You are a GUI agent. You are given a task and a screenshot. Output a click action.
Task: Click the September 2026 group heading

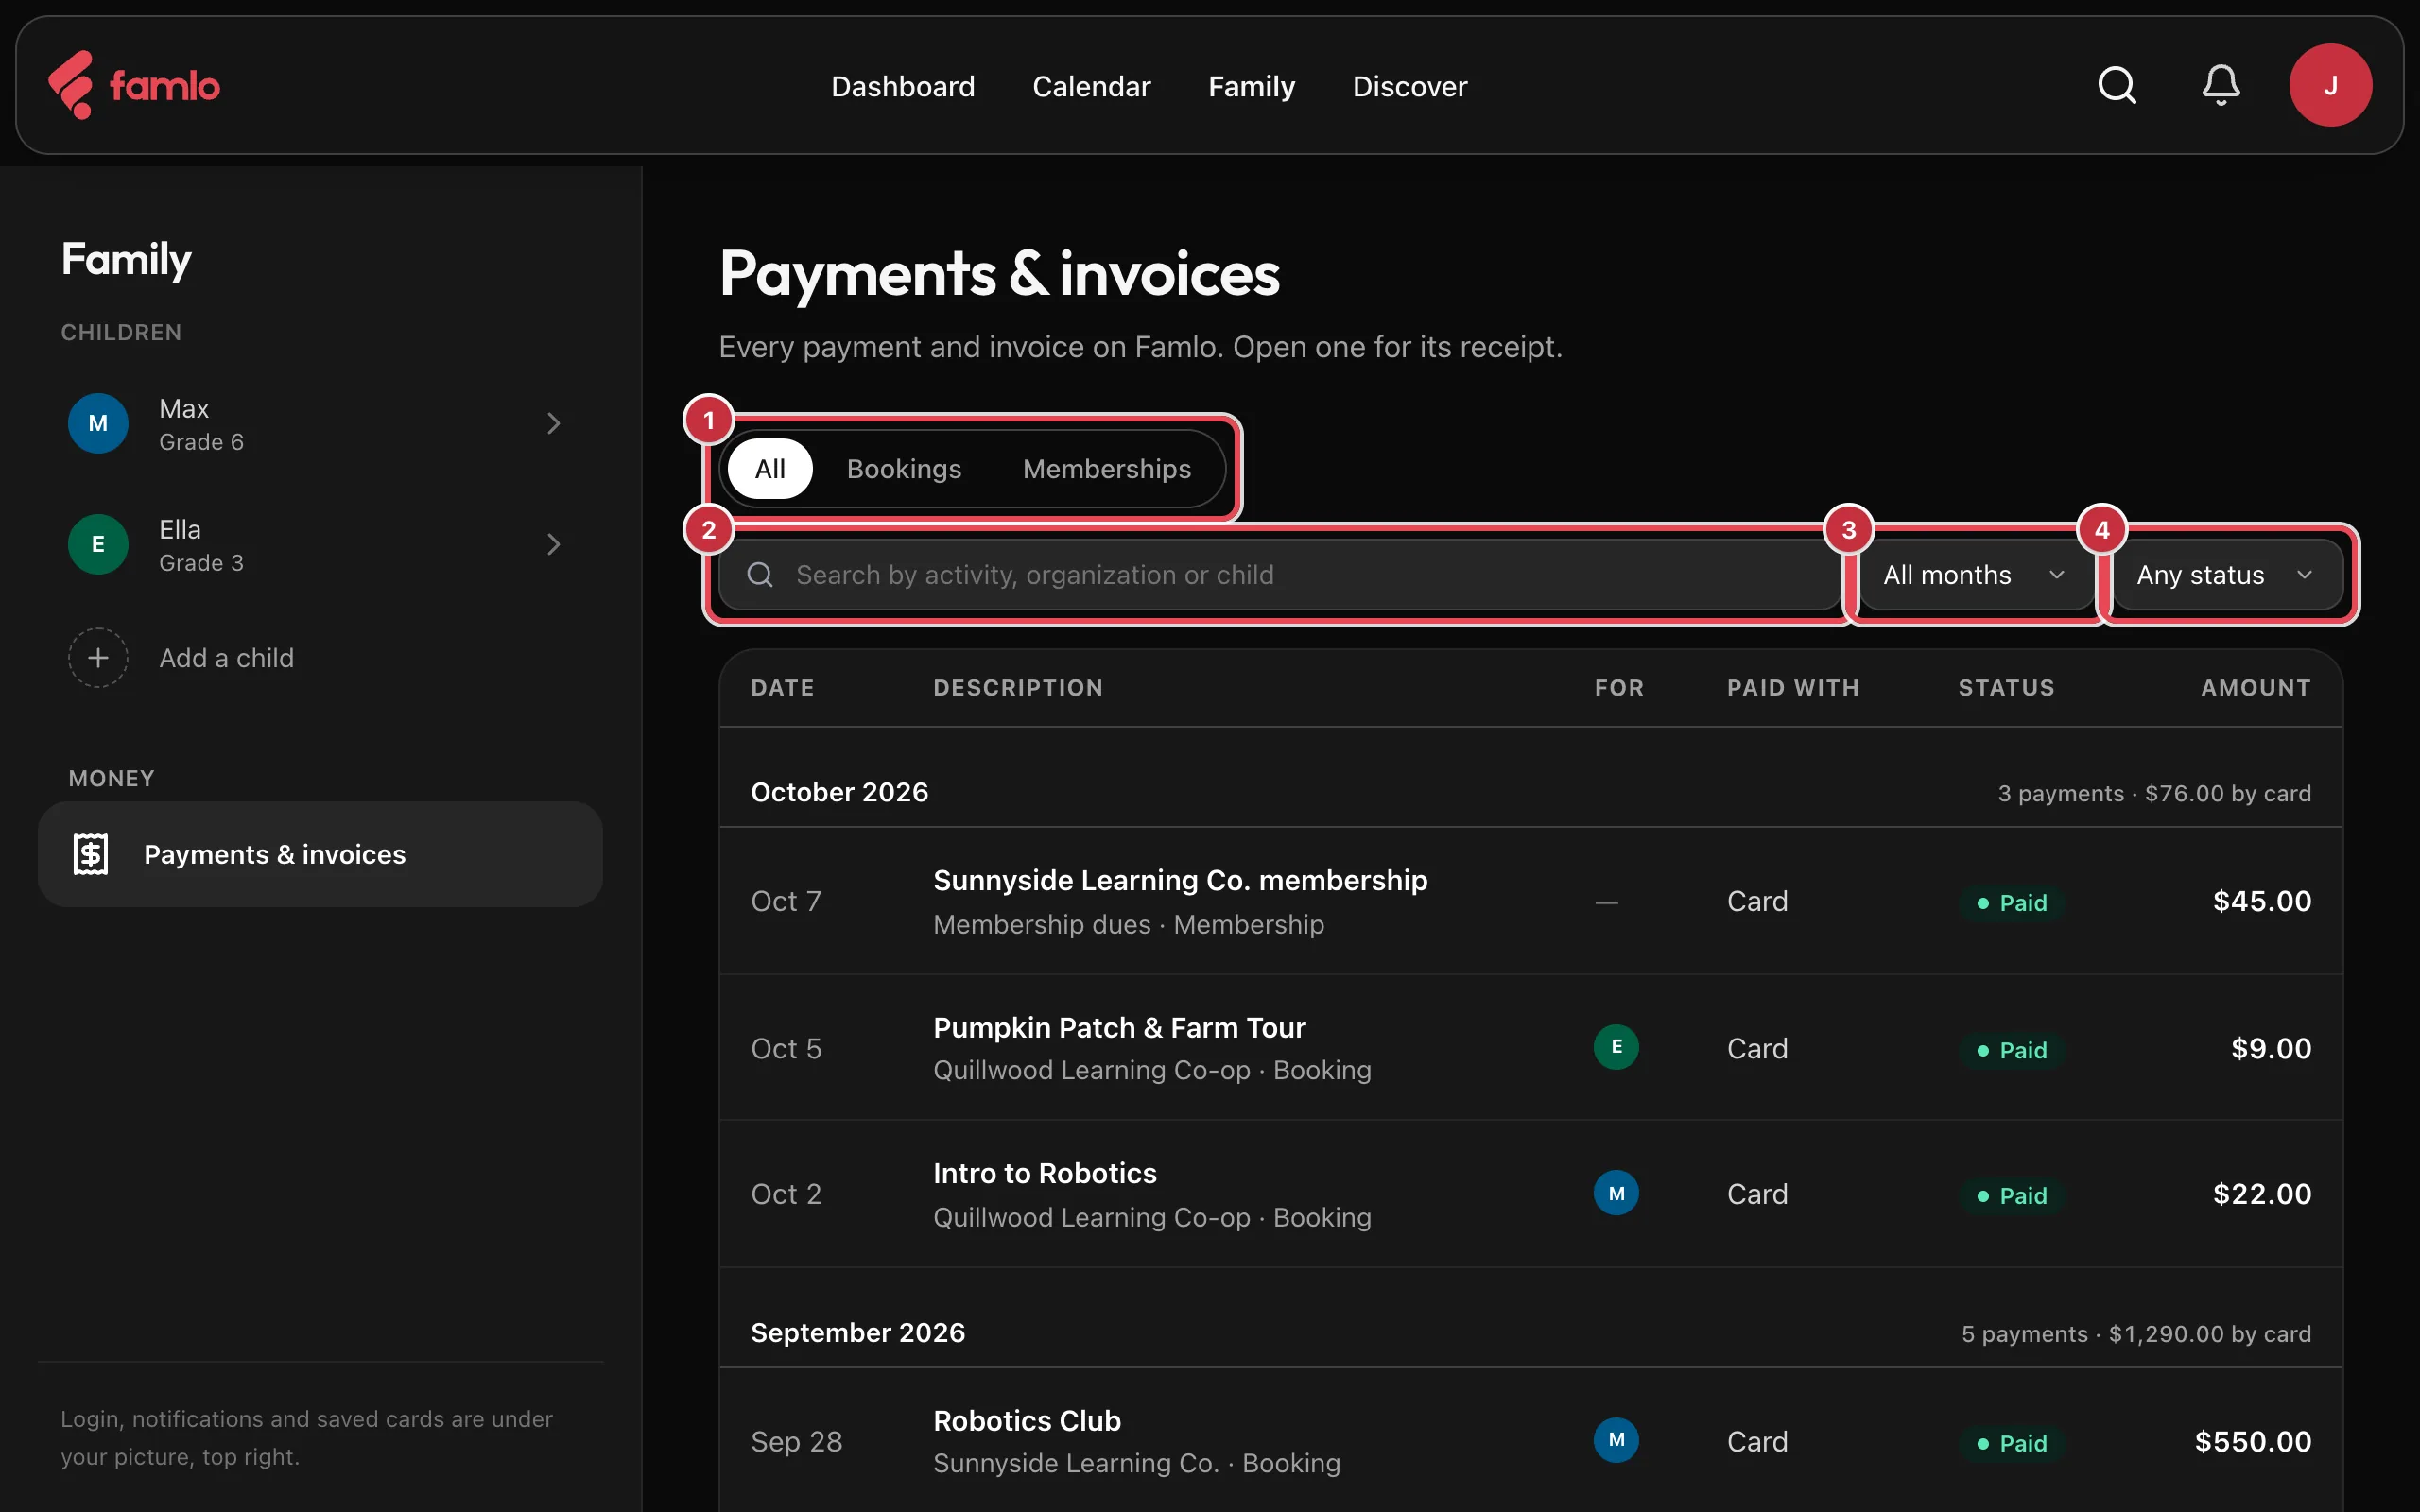858,1333
